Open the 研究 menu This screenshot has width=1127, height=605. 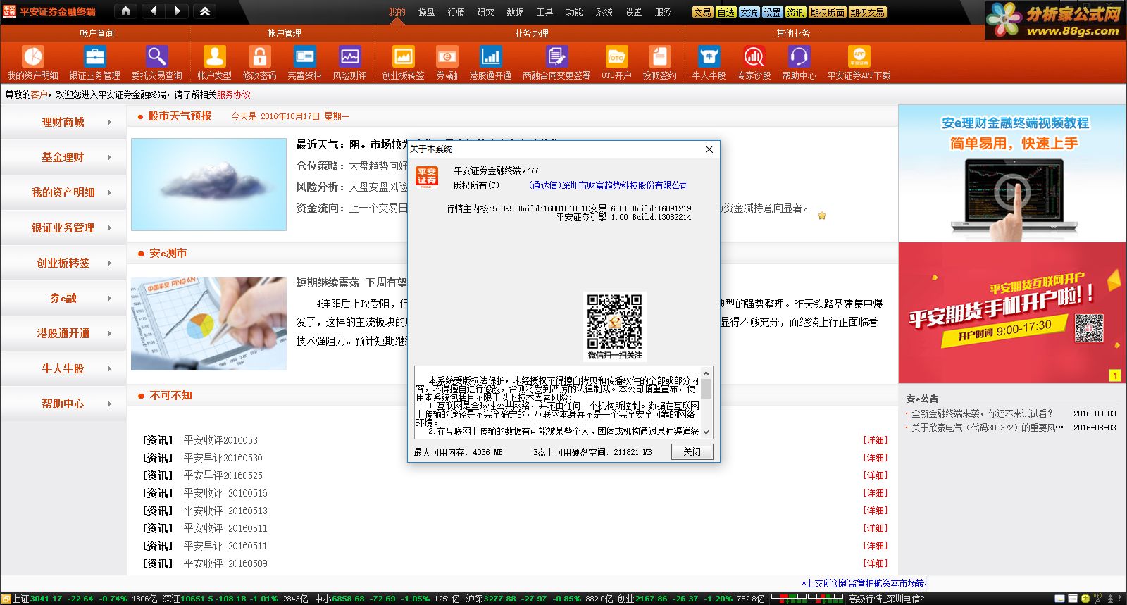click(485, 12)
